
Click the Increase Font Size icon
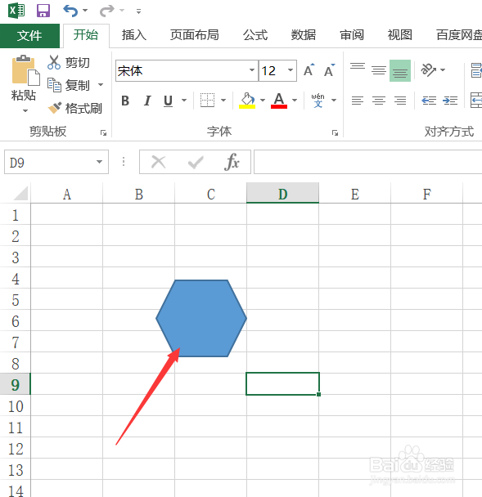[309, 70]
